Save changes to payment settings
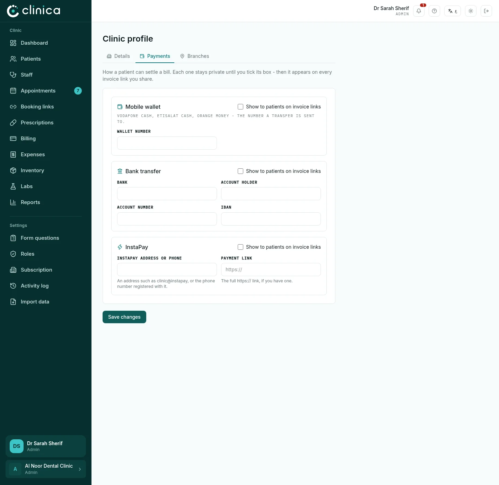499x485 pixels. [x=124, y=317]
